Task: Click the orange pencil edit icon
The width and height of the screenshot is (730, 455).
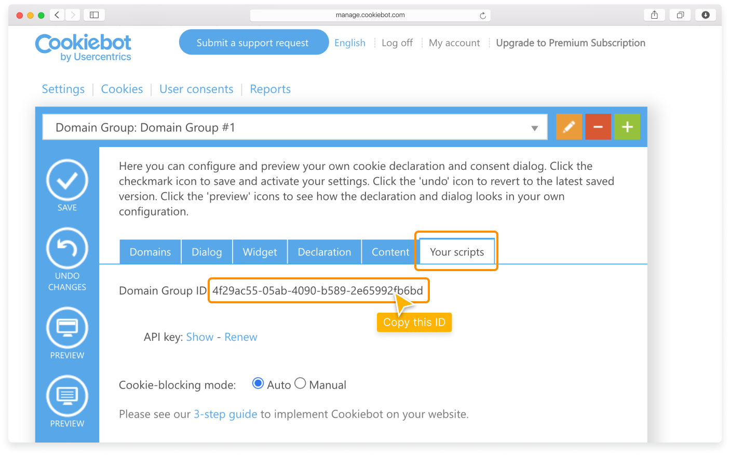Action: pyautogui.click(x=569, y=127)
